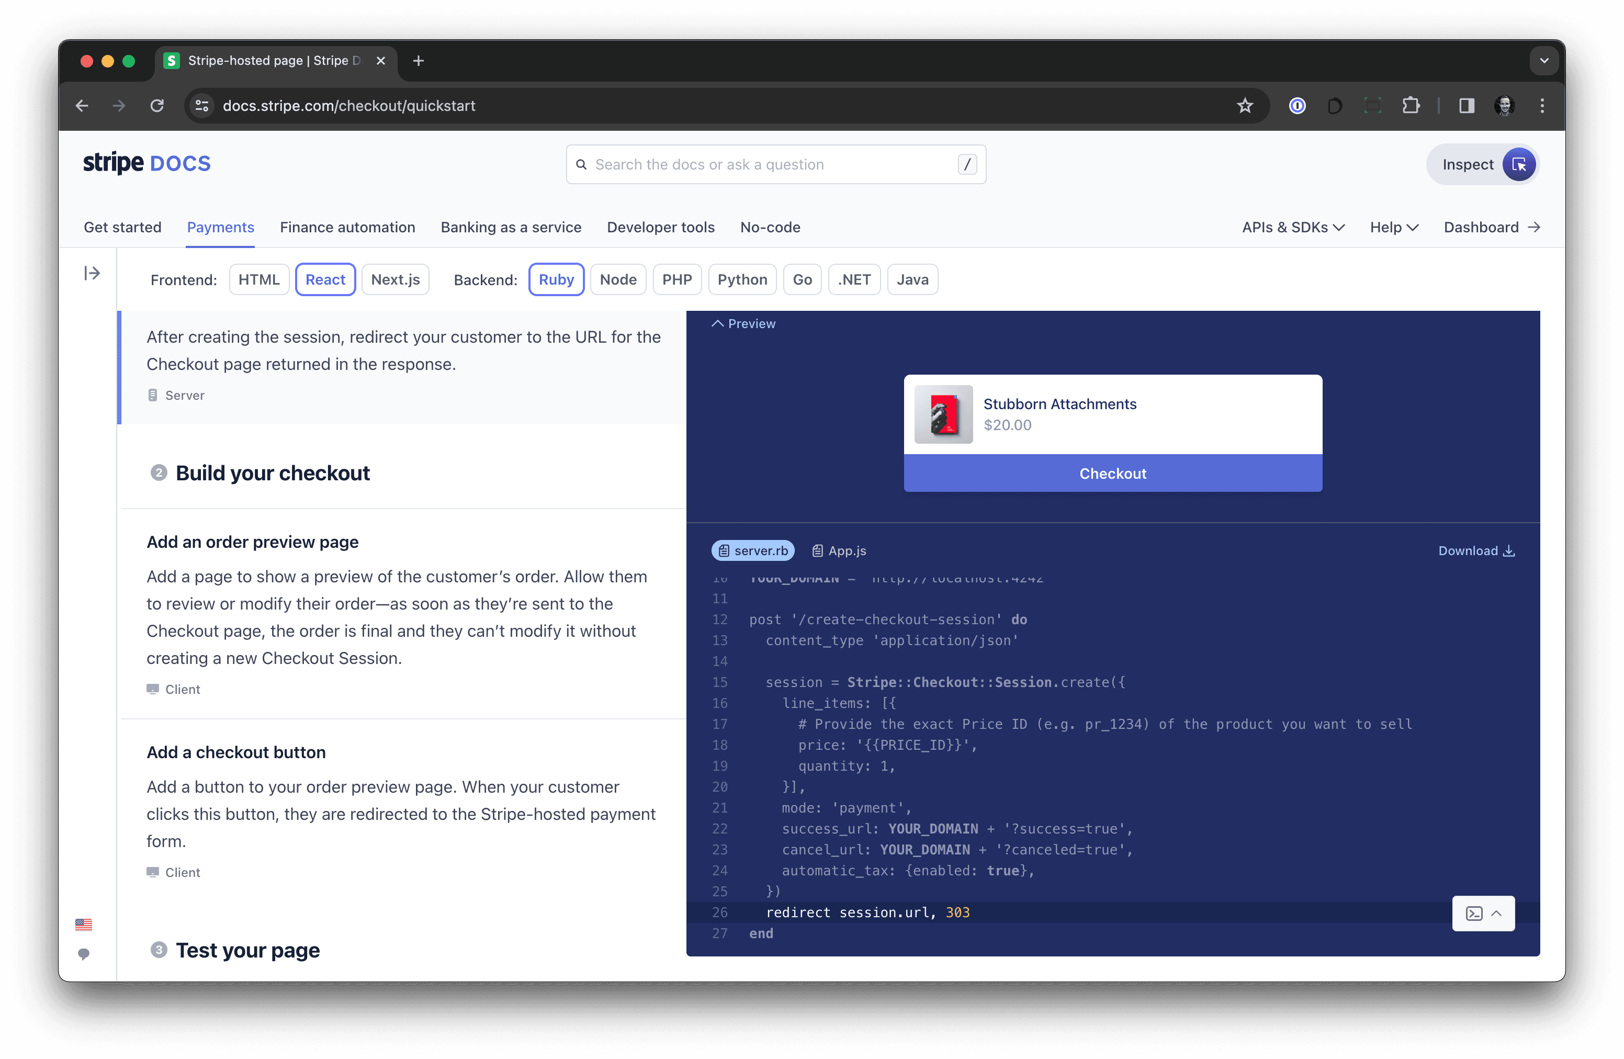The image size is (1624, 1059).
Task: Reload the current page
Action: (157, 106)
